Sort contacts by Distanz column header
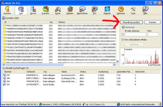 (86, 22)
